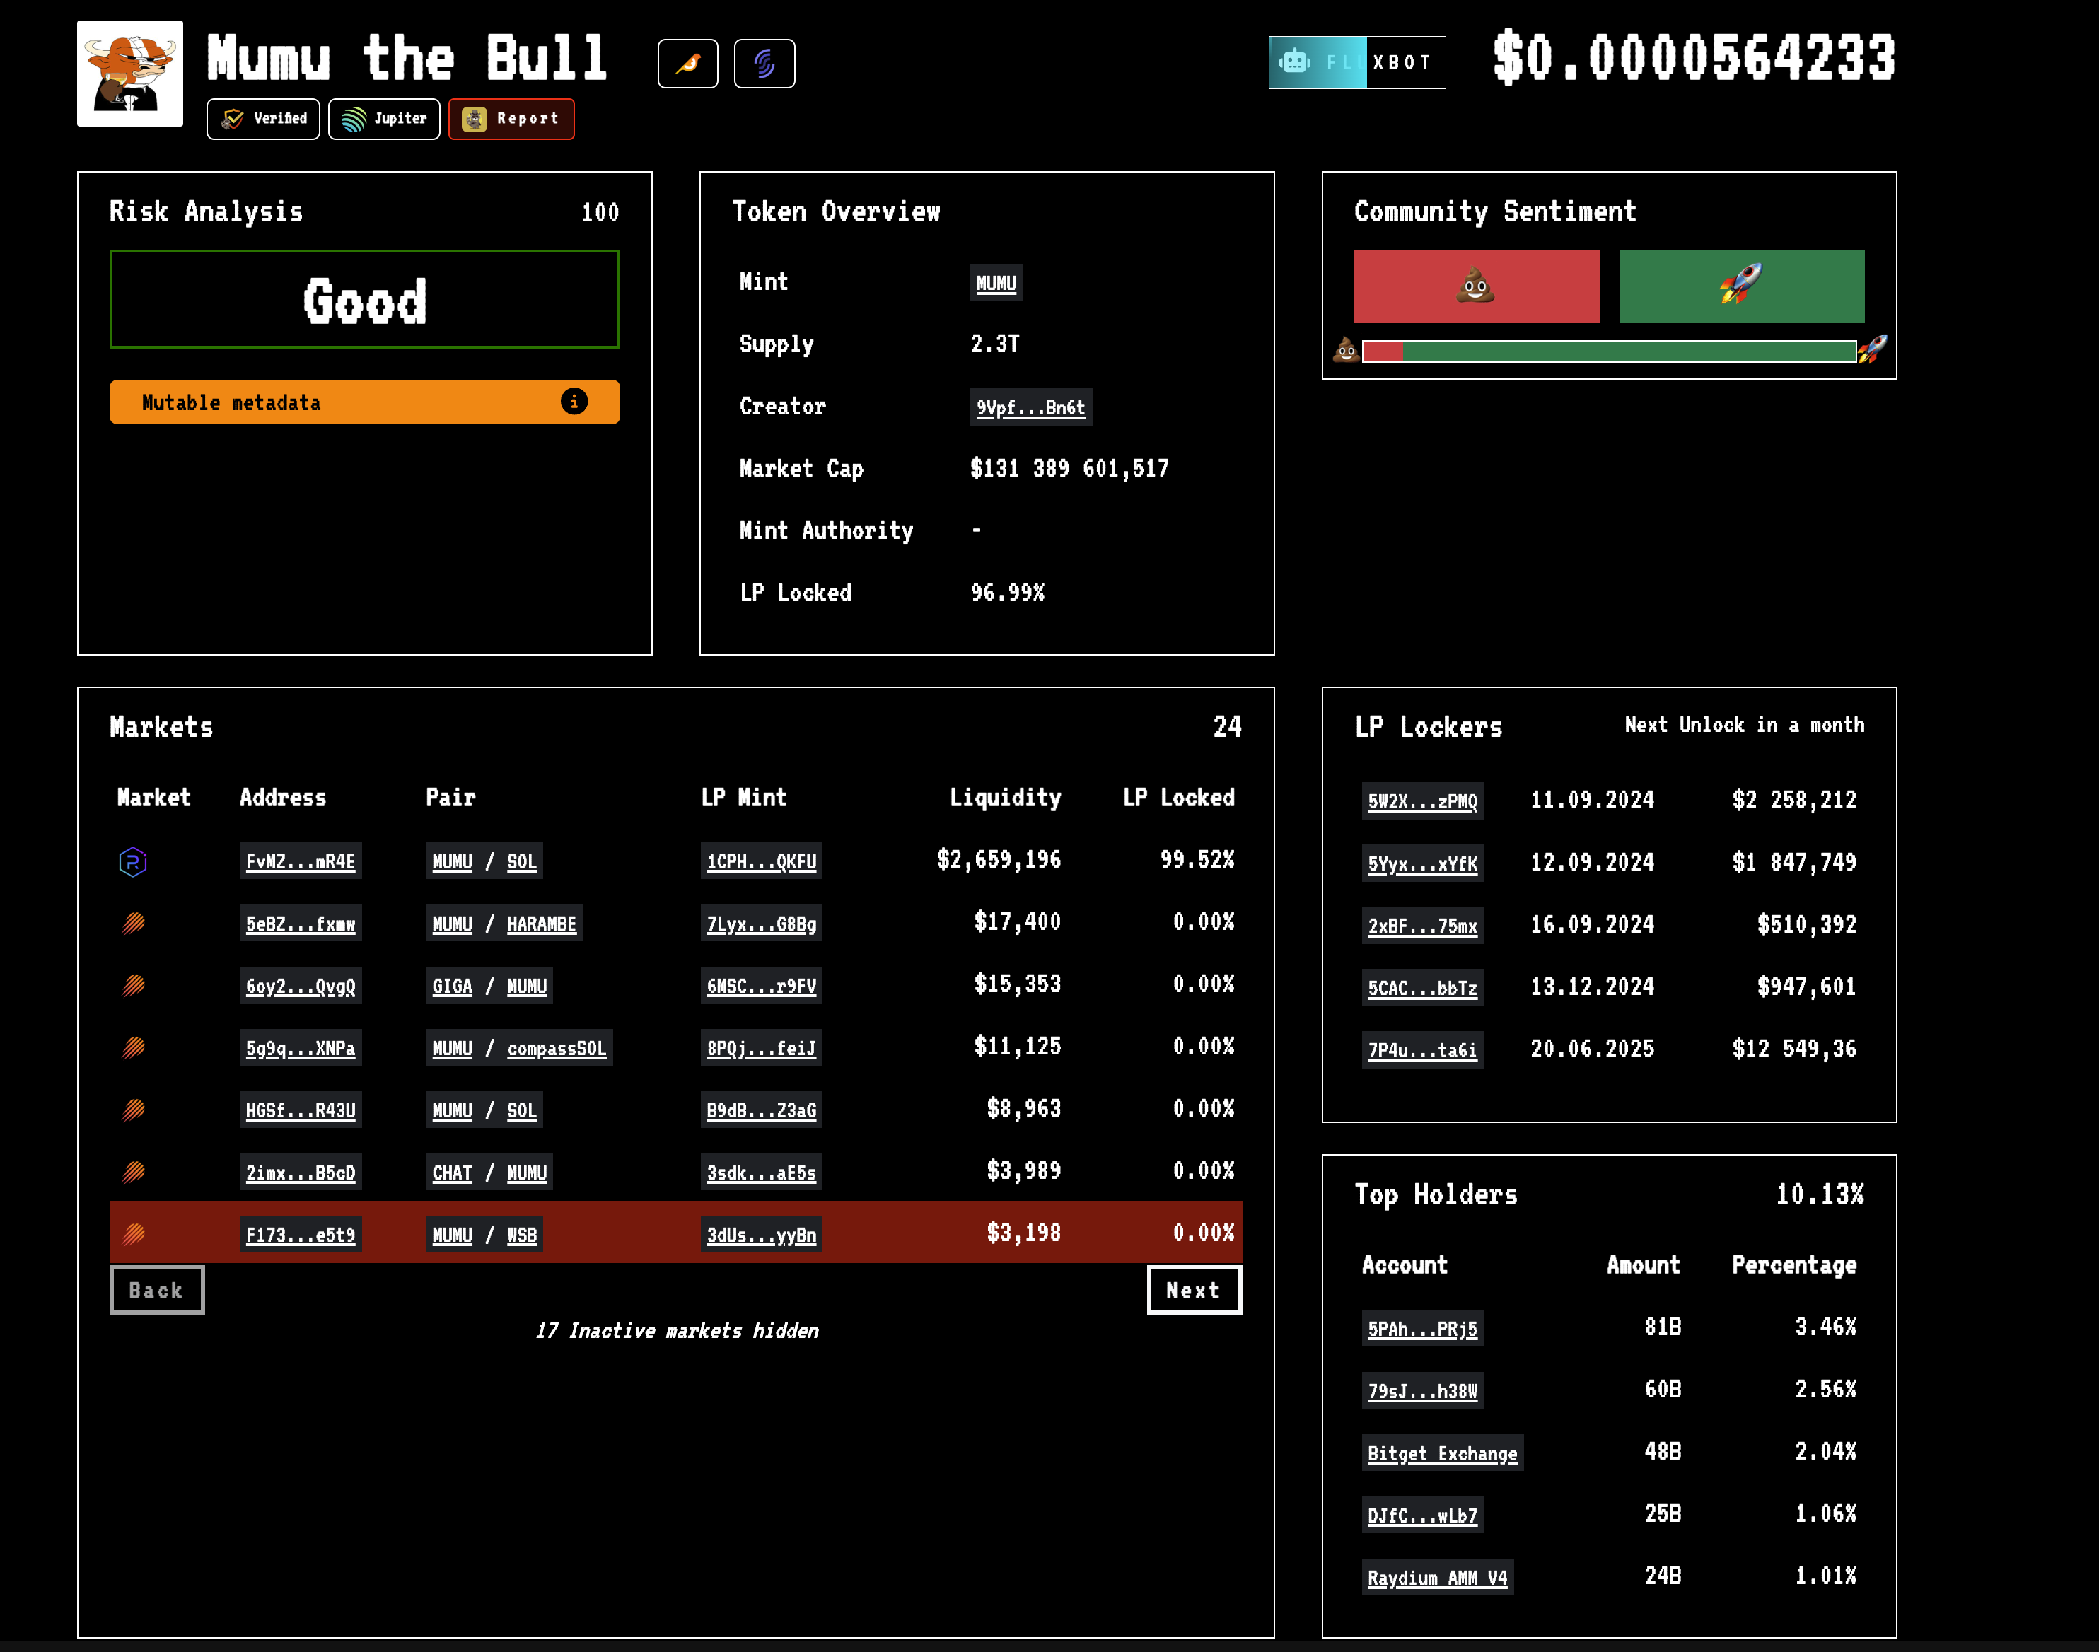
Task: Open the WSB token link
Action: coord(521,1234)
